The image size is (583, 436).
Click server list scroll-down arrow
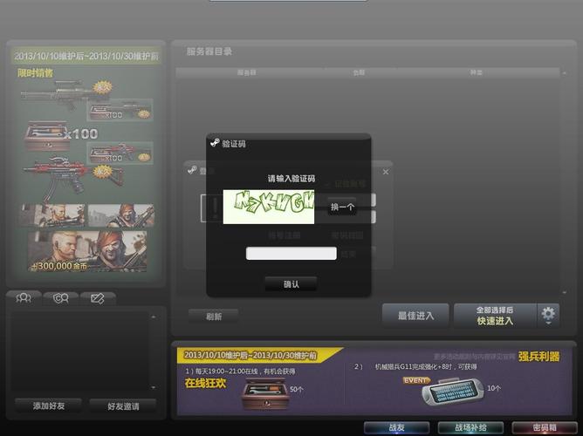pyautogui.click(x=565, y=293)
